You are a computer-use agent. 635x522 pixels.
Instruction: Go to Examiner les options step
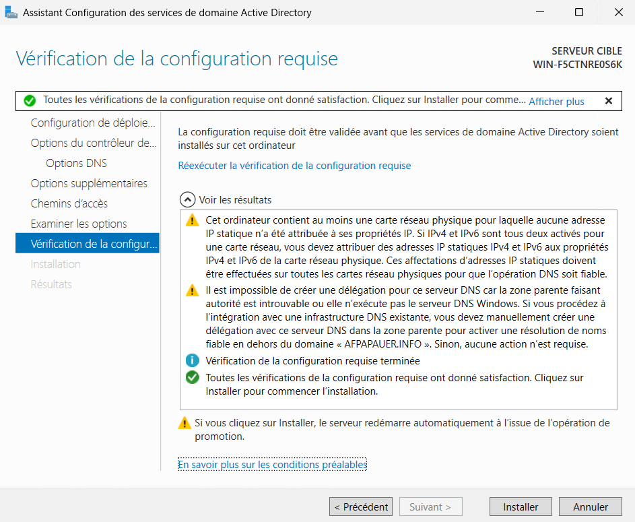point(79,224)
